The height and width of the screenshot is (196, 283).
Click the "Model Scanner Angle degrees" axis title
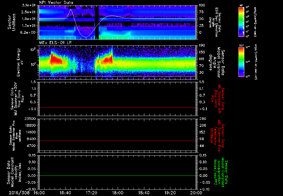[217, 63]
